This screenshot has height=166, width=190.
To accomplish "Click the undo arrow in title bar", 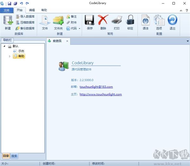I will 22,3.
